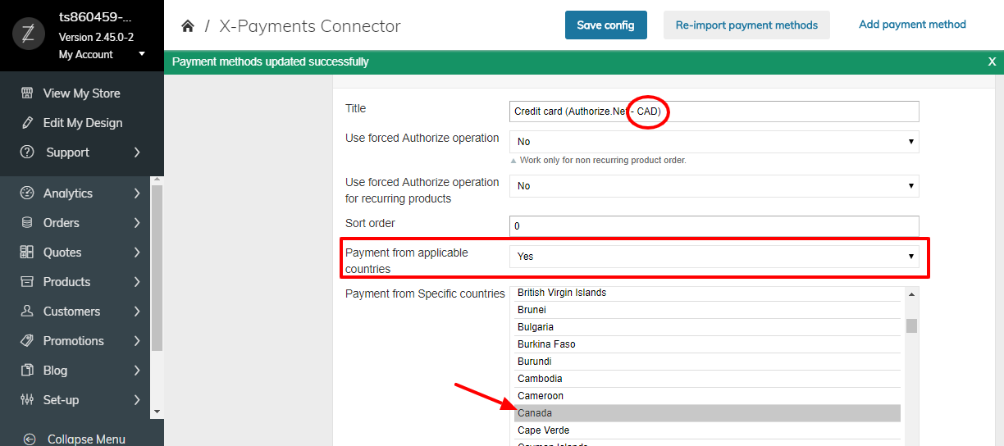This screenshot has height=446, width=1004.
Task: Expand the Set-up submenu chevron
Action: 137,400
